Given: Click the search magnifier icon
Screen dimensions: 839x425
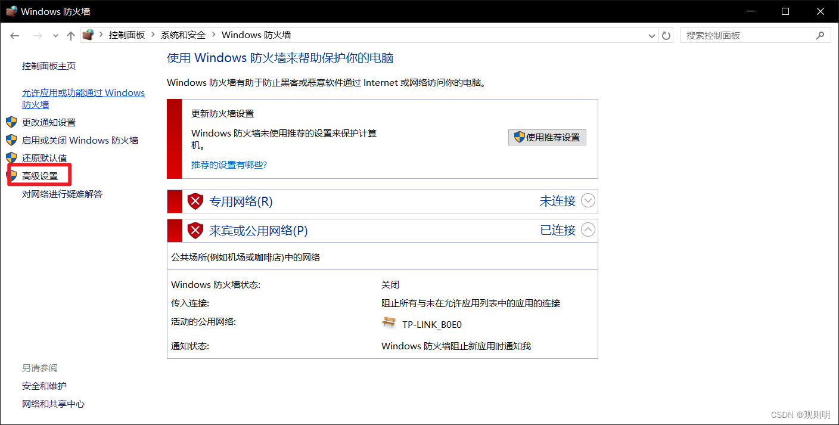Looking at the screenshot, I should (821, 36).
